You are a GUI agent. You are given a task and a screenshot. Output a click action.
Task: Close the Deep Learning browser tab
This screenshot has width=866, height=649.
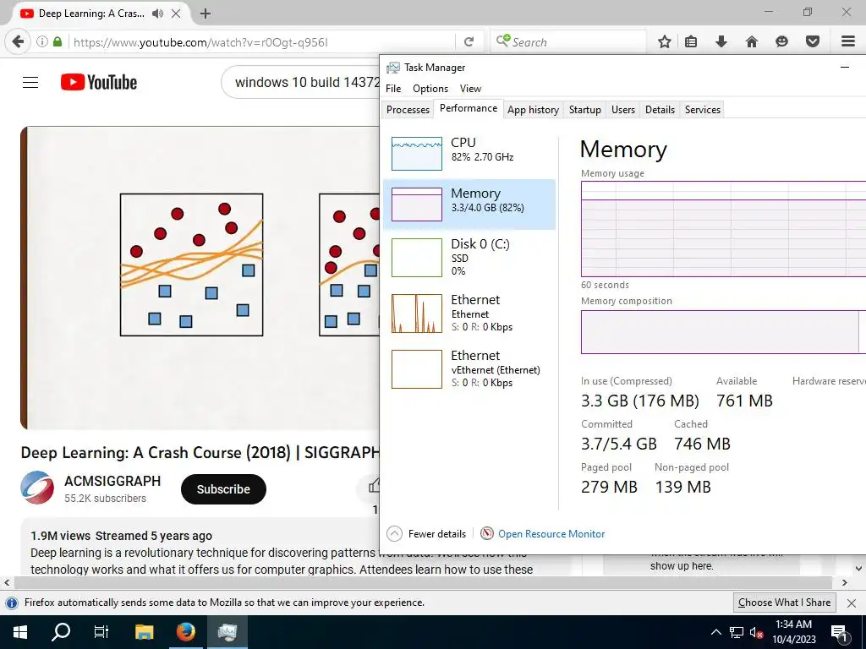click(x=176, y=14)
